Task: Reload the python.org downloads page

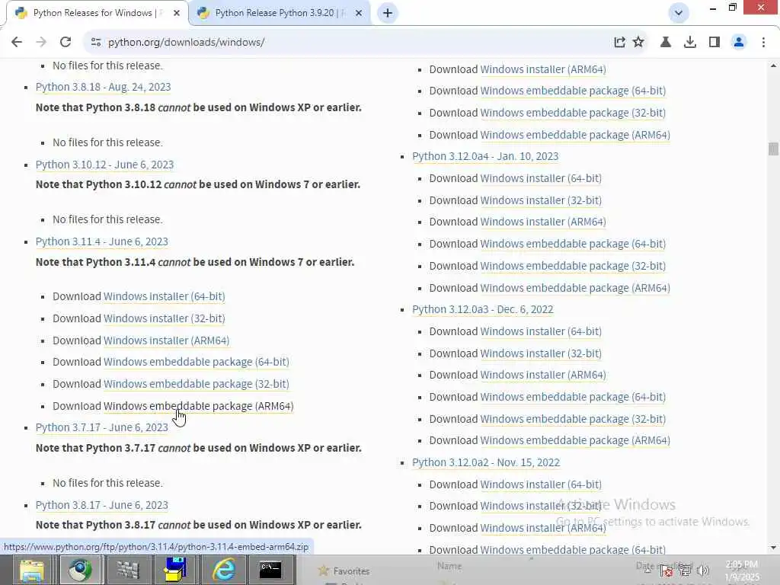Action: (x=66, y=43)
